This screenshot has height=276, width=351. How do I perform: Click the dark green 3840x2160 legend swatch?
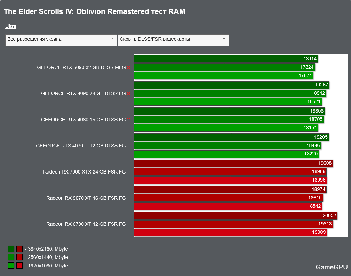tap(11, 249)
